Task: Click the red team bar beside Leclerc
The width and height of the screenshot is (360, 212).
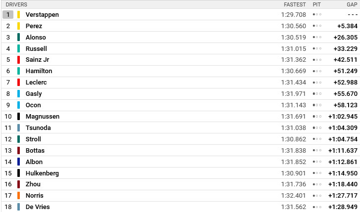Action: [19, 83]
